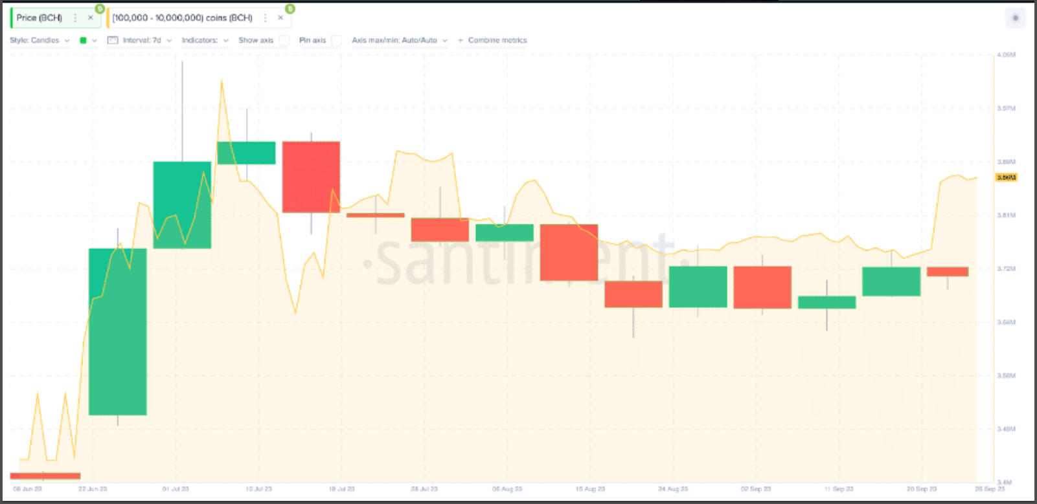The image size is (1037, 504).
Task: Click the 11 Sep 23 date label
Action: pos(839,489)
